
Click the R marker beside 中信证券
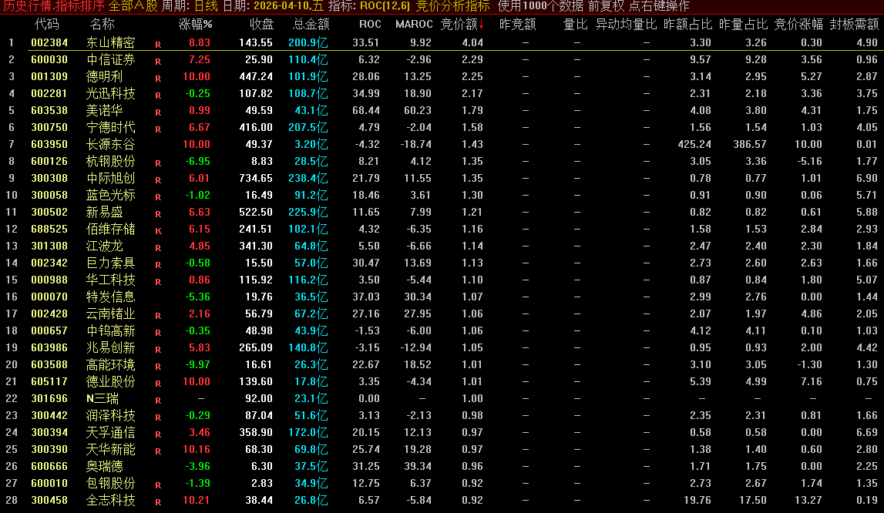point(158,62)
